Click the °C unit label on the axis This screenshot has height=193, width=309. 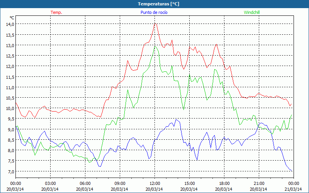[x=12, y=18]
